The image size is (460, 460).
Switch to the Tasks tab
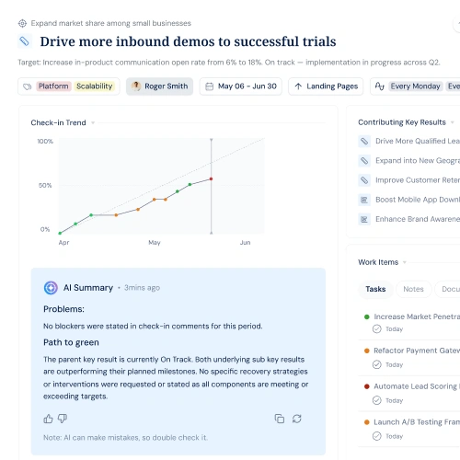[375, 289]
